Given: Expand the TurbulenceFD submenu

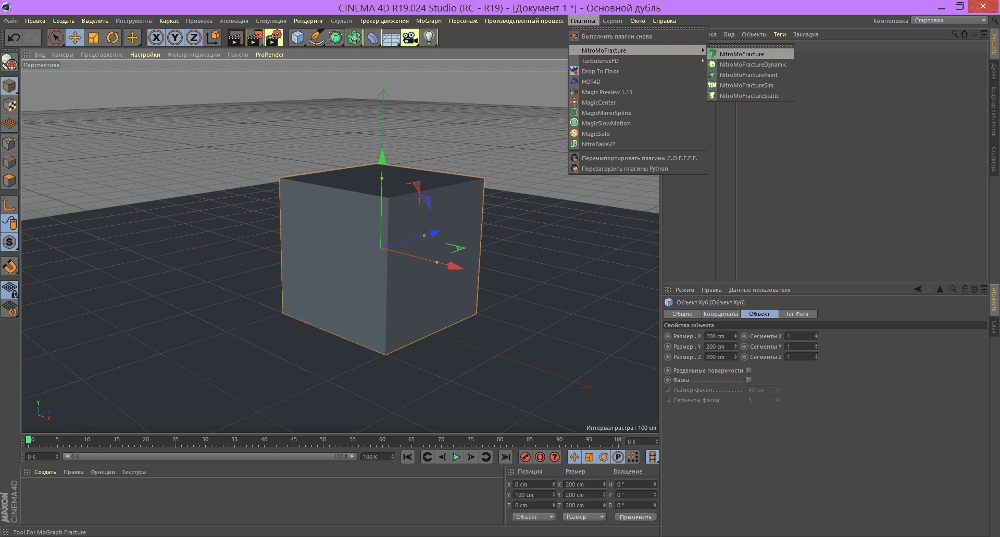Looking at the screenshot, I should click(638, 61).
